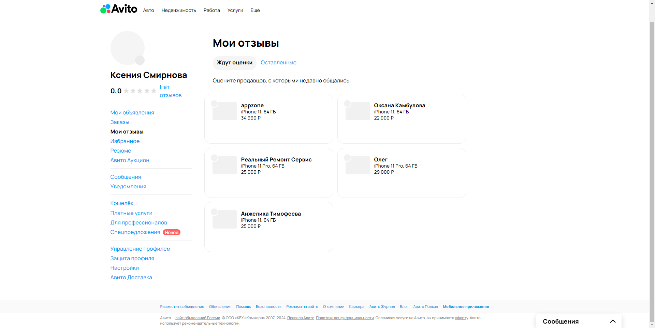The height and width of the screenshot is (328, 655).
Task: Click seller name Реальный Ремонт Сервис
Action: (x=276, y=159)
